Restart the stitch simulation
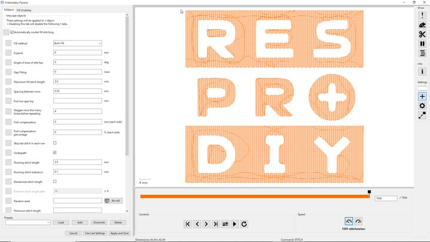Screen dimensions: 430x242 (x=244, y=224)
